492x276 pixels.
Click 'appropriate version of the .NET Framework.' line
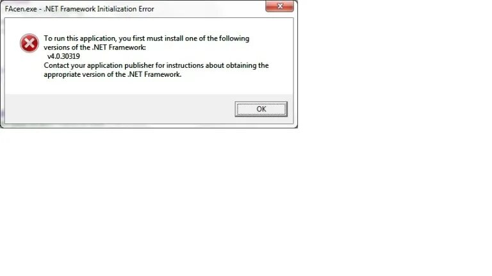pos(113,75)
